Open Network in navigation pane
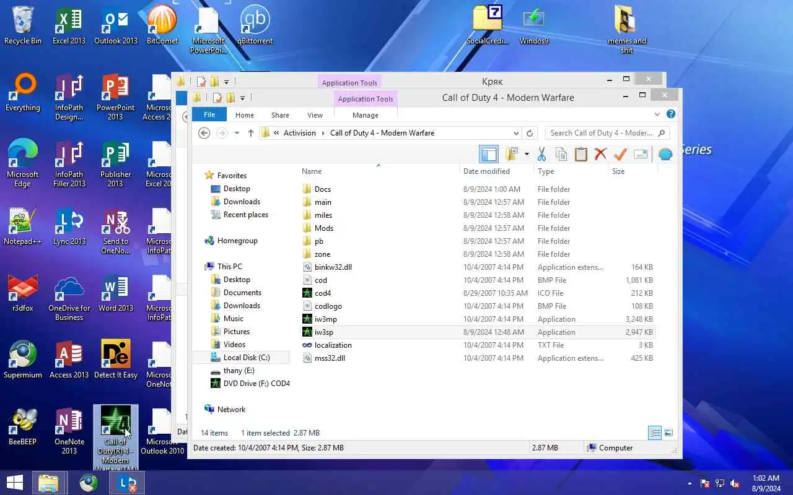The image size is (793, 495). point(231,410)
